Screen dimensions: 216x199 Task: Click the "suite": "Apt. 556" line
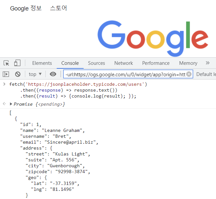(x=52, y=160)
